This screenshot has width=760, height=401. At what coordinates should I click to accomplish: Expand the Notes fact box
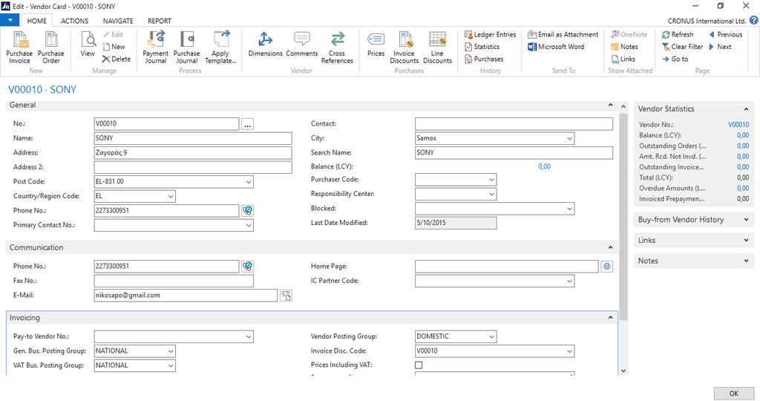coord(746,261)
